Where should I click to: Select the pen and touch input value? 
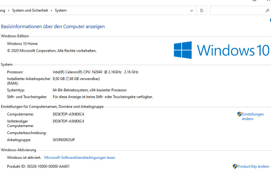[103, 97]
